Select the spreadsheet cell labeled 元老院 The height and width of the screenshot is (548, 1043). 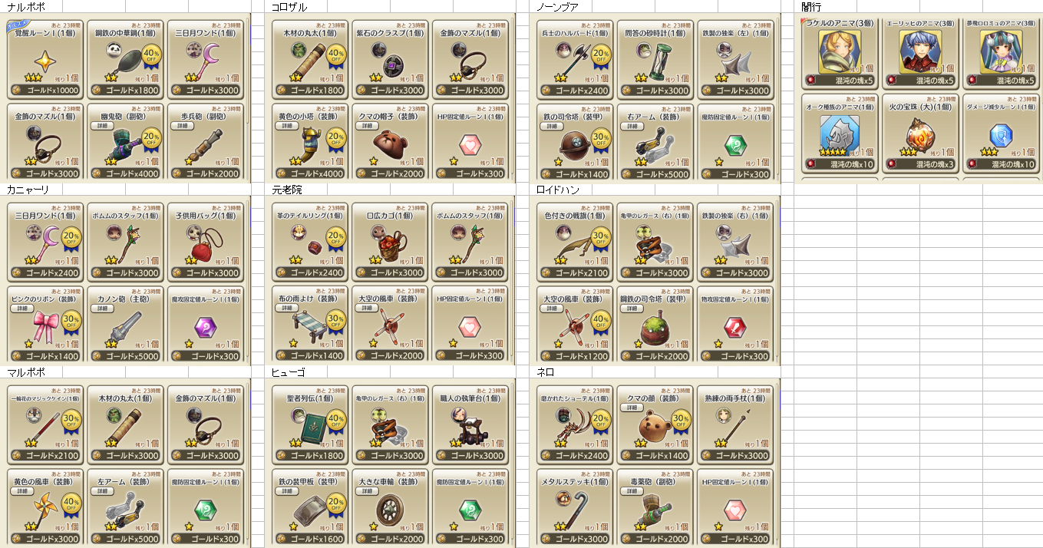point(288,189)
